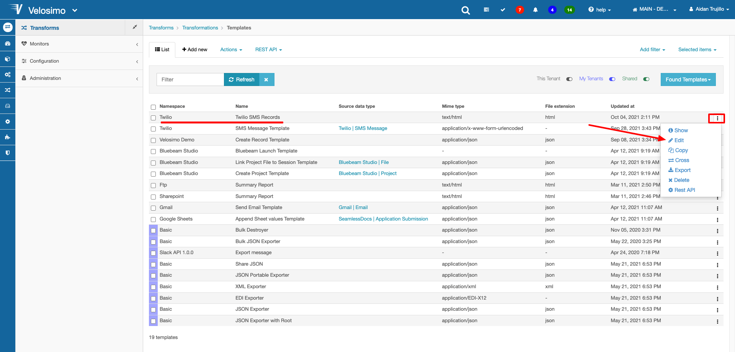Choose Copy in the row context menu
Image resolution: width=735 pixels, height=352 pixels.
click(678, 150)
